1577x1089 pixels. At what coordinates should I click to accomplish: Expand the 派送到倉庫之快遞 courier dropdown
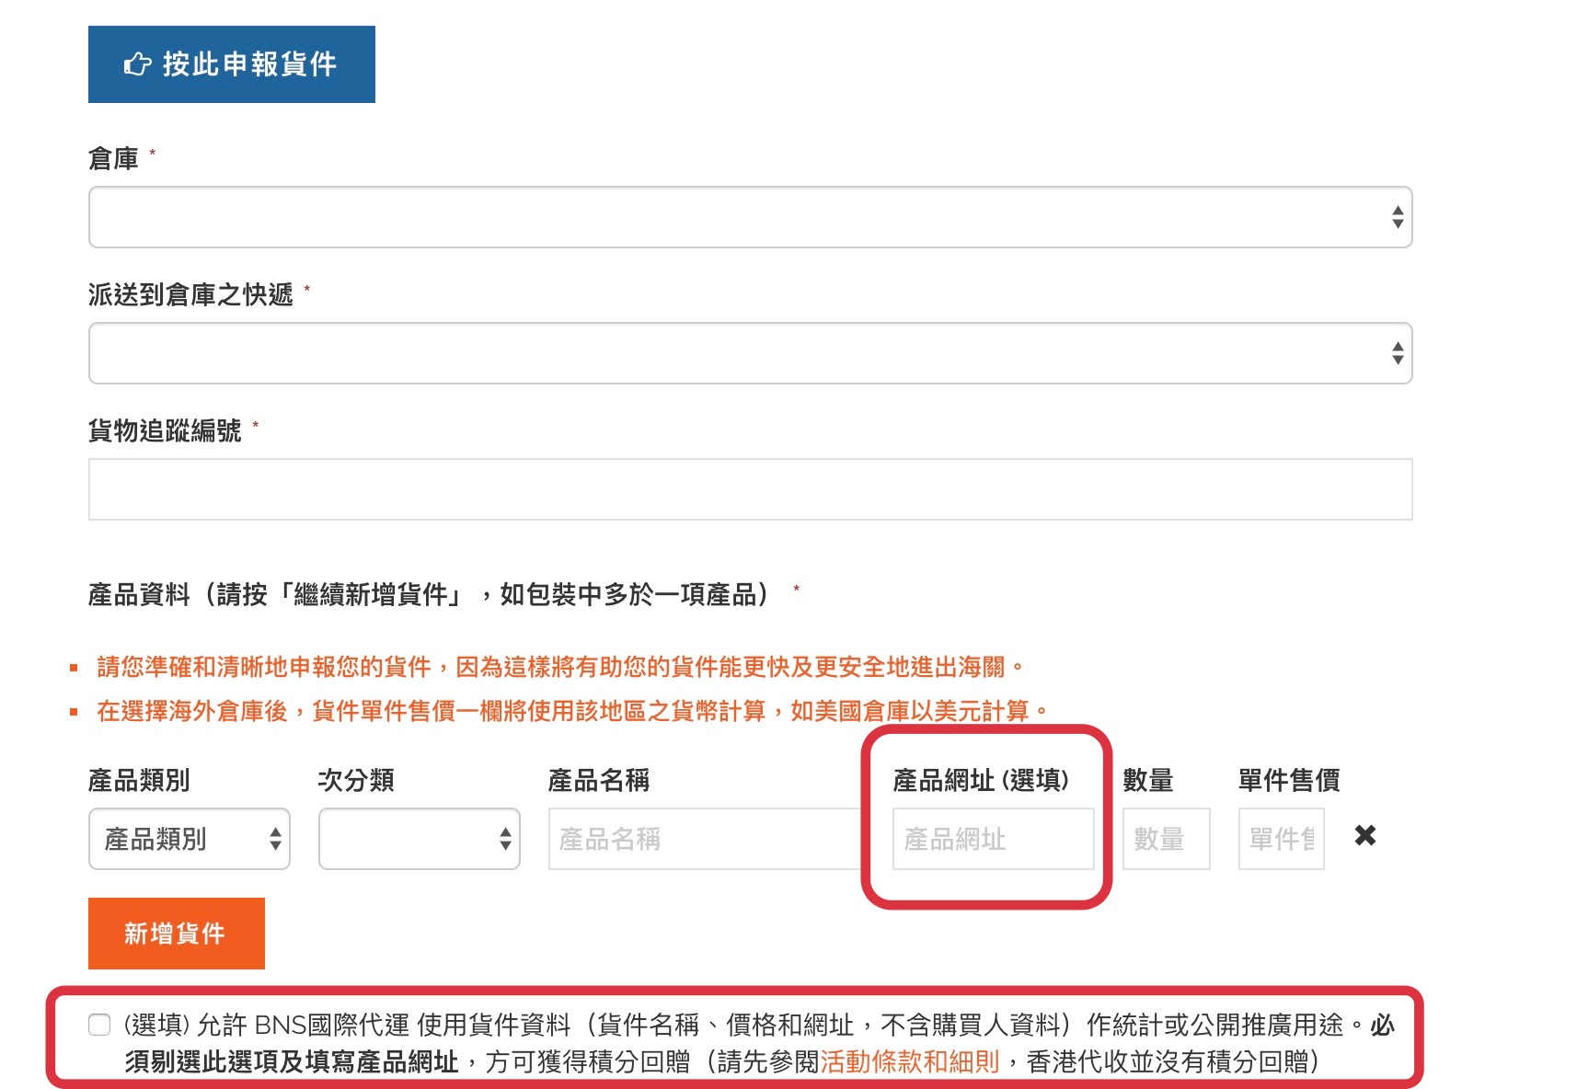point(750,353)
